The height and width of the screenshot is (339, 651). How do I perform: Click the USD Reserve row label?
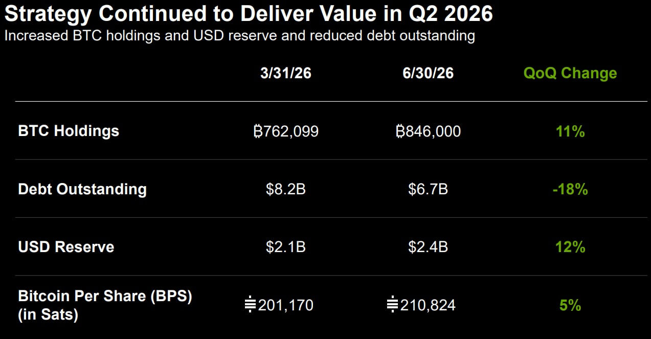click(x=66, y=247)
